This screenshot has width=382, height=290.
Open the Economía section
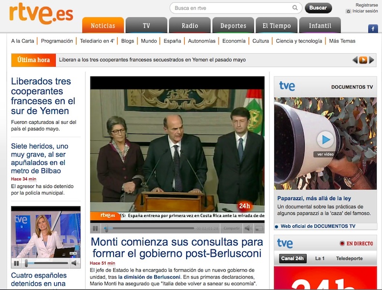(234, 41)
